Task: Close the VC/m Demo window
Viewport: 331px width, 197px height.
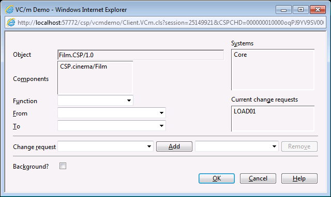Action: (318, 10)
